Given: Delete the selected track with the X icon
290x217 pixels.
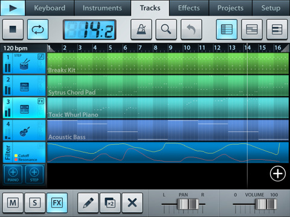Looking at the screenshot, I should pyautogui.click(x=132, y=203).
